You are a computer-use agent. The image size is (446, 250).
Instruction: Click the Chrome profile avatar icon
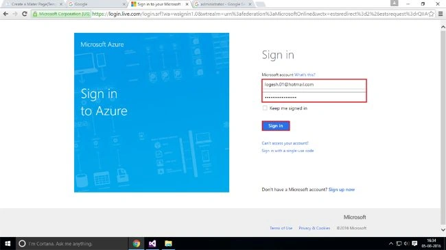tap(395, 3)
